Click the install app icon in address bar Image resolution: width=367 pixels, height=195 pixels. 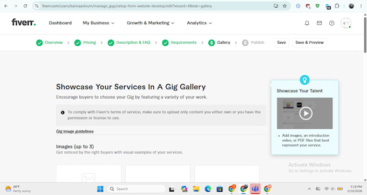pyautogui.click(x=276, y=6)
